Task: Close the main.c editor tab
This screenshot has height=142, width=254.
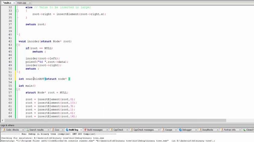Action: point(14,3)
